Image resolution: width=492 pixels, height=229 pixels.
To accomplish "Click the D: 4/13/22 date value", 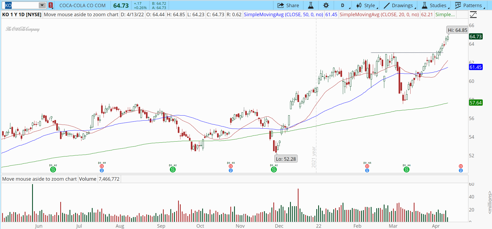I will pos(132,15).
